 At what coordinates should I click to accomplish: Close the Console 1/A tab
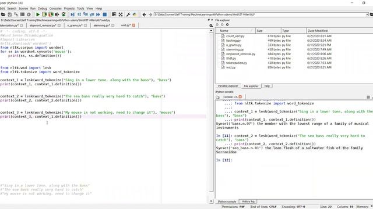pyautogui.click(x=240, y=97)
